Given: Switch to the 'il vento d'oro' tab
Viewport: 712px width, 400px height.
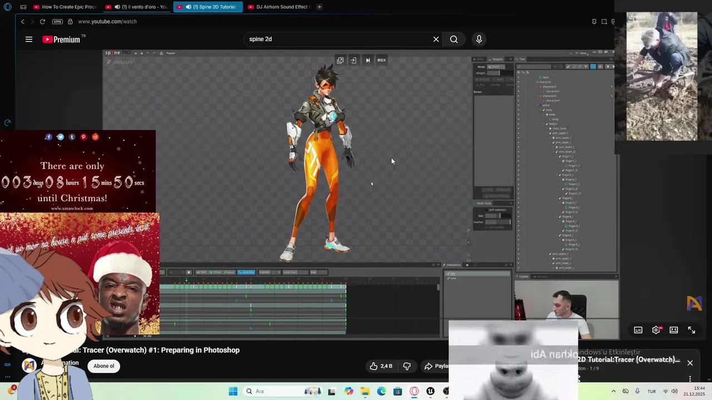Looking at the screenshot, I should click(x=138, y=7).
